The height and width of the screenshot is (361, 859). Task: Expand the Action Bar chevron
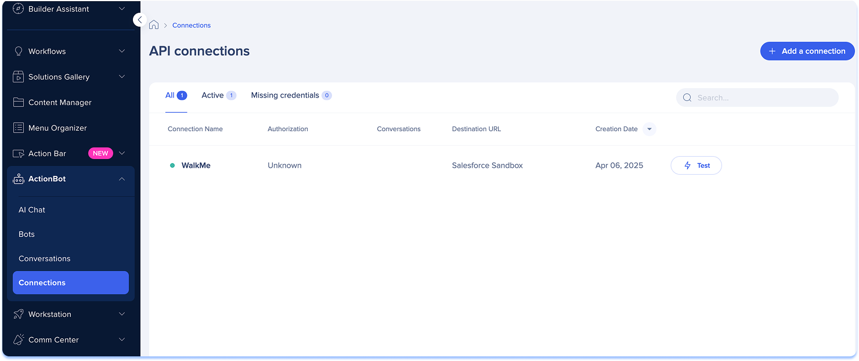tap(122, 153)
